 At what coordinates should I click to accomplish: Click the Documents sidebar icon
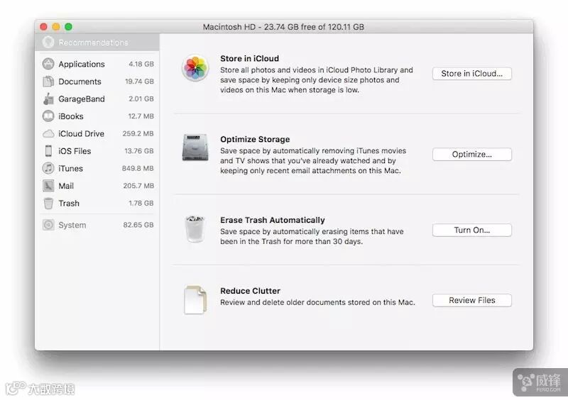(x=48, y=82)
